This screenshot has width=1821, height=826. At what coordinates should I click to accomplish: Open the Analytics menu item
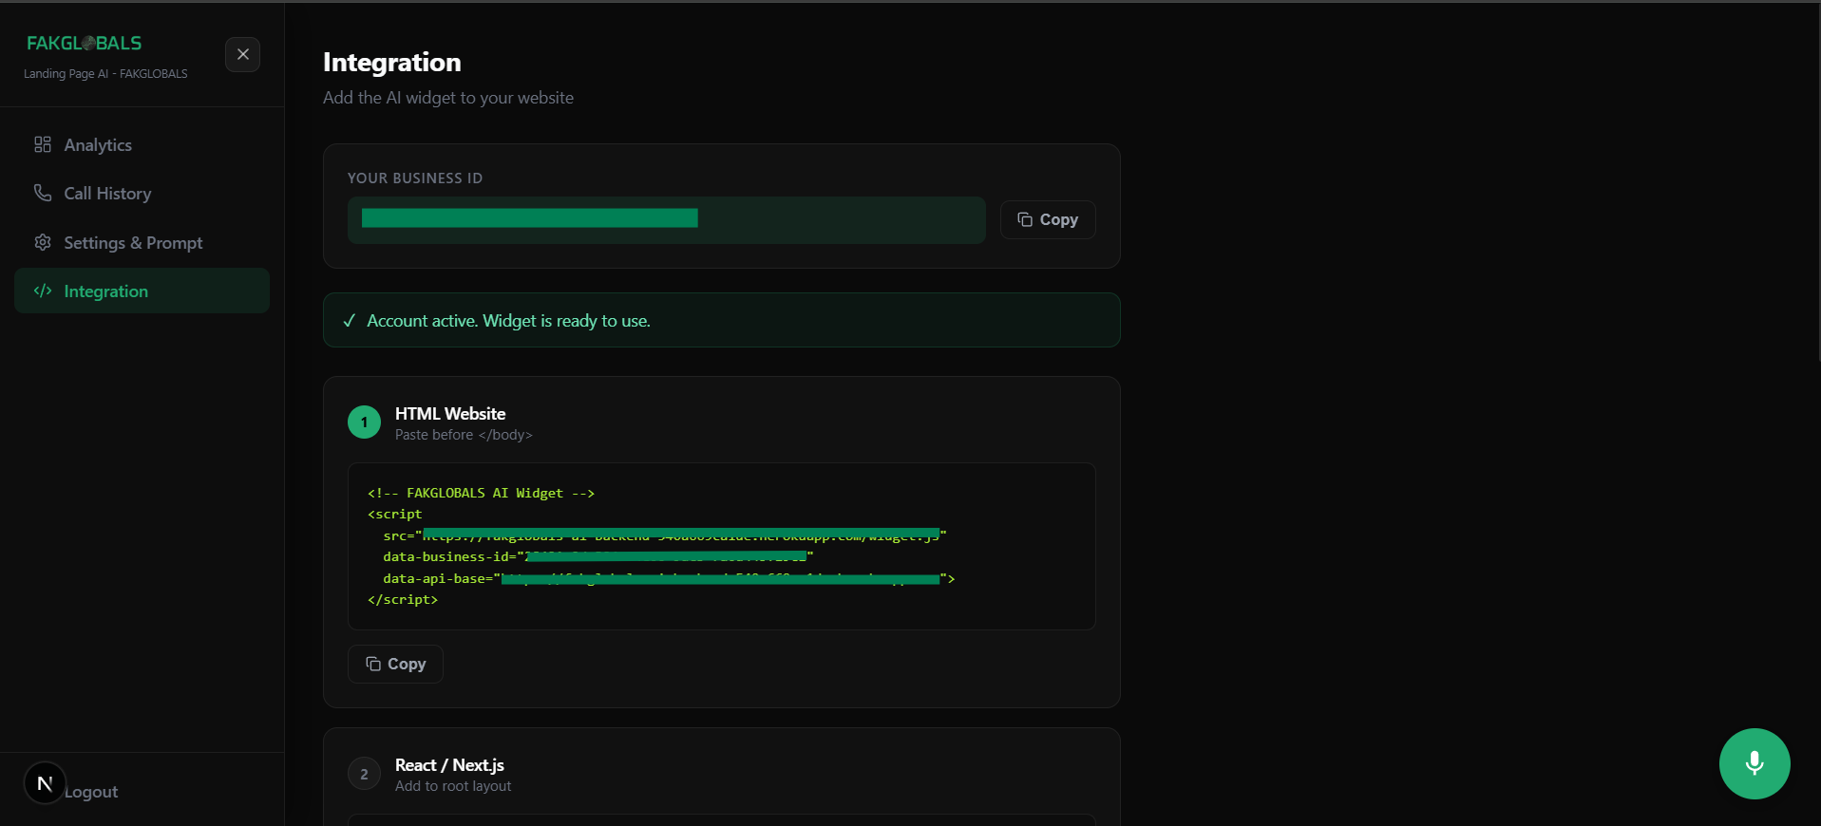[142, 144]
